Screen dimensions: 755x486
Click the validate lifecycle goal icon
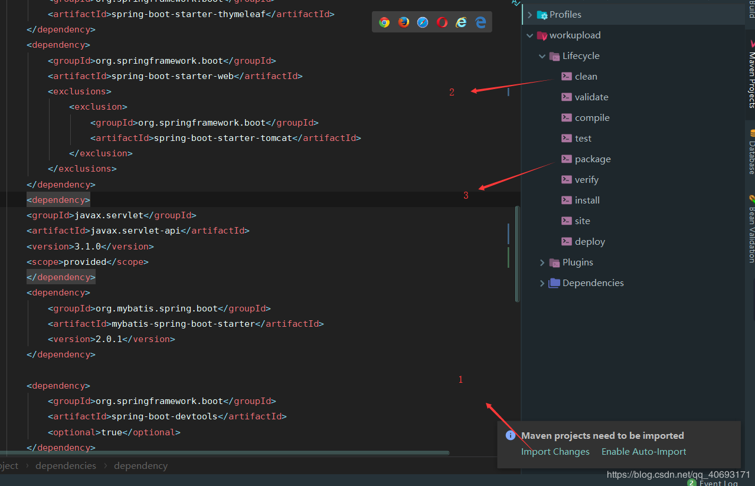click(566, 97)
